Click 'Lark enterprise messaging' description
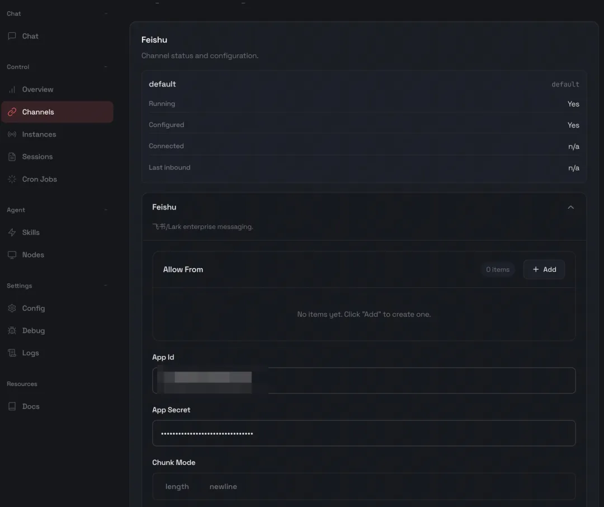 coord(202,227)
